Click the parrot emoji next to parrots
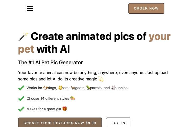The image size is (190, 127). 88,88
